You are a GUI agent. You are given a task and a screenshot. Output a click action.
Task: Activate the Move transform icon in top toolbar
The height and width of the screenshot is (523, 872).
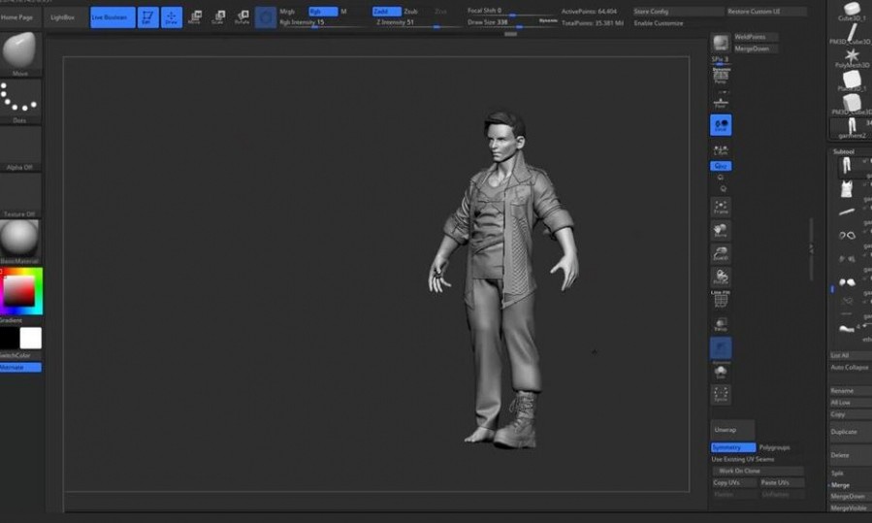click(x=195, y=17)
